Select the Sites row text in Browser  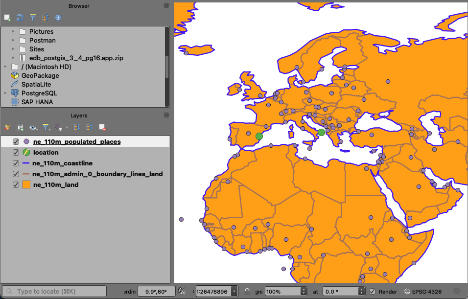[37, 49]
